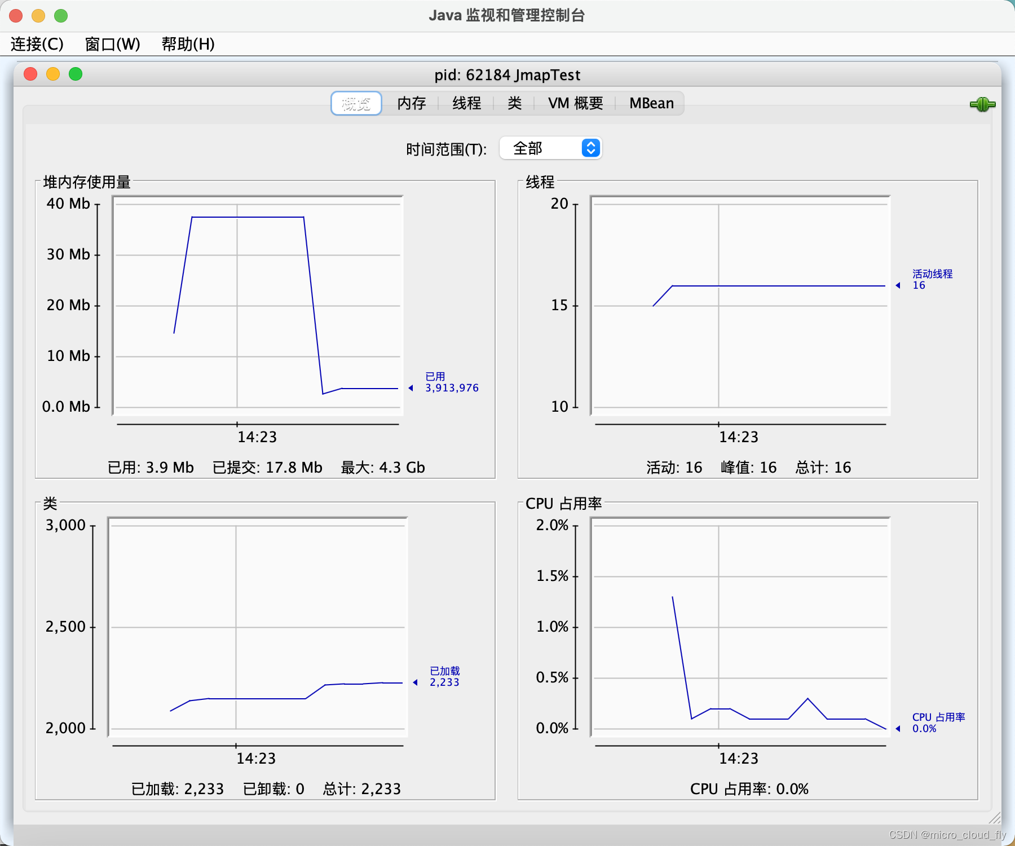The image size is (1015, 846).
Task: Switch to the 内存 tab
Action: [x=412, y=103]
